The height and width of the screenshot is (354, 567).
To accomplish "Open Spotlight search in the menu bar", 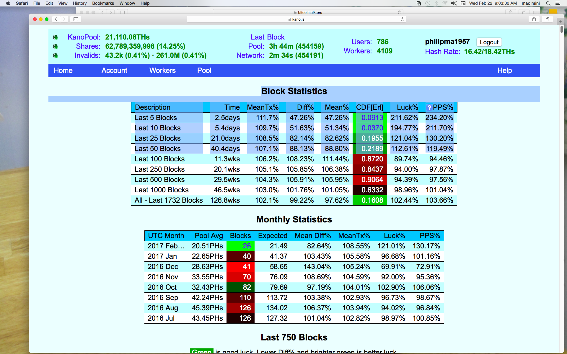I will point(548,3).
